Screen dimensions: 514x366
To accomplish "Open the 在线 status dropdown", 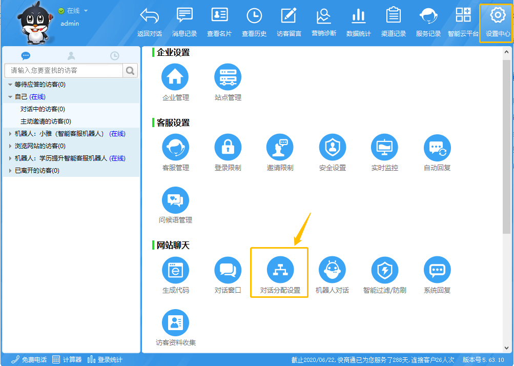I will click(x=86, y=11).
